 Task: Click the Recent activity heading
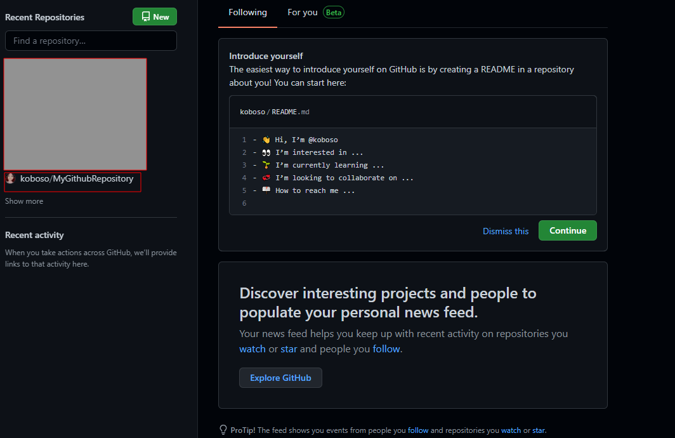point(34,235)
